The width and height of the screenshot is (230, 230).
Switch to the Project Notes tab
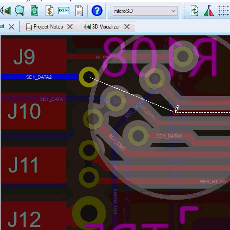click(48, 27)
